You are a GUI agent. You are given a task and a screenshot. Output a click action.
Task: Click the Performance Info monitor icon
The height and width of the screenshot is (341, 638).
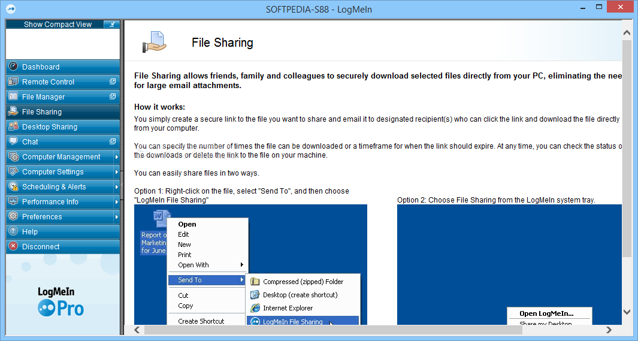click(x=13, y=201)
